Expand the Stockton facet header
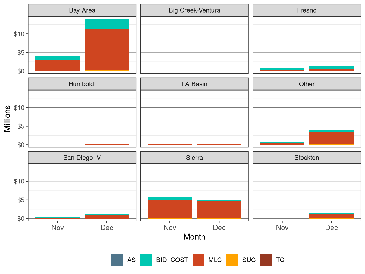This screenshot has width=365, height=274. click(307, 157)
